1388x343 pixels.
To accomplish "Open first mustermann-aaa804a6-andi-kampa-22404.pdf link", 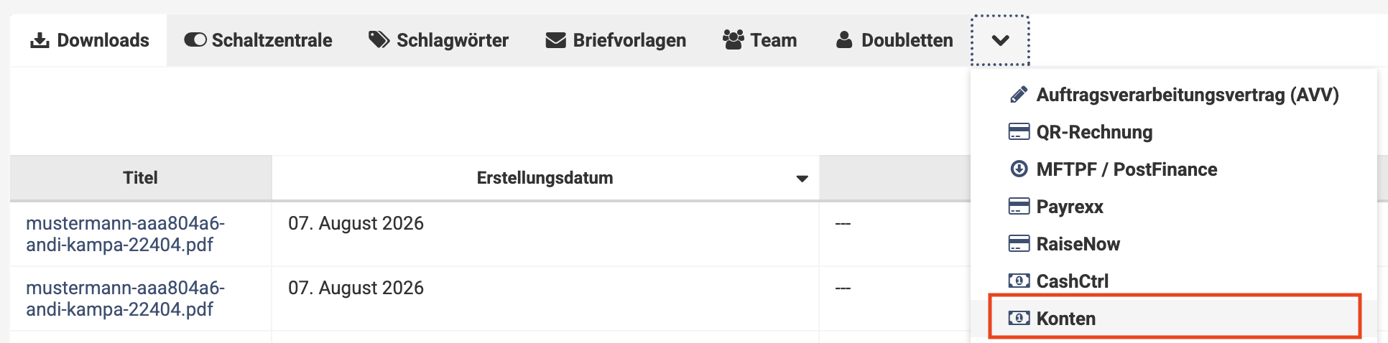I will (126, 234).
